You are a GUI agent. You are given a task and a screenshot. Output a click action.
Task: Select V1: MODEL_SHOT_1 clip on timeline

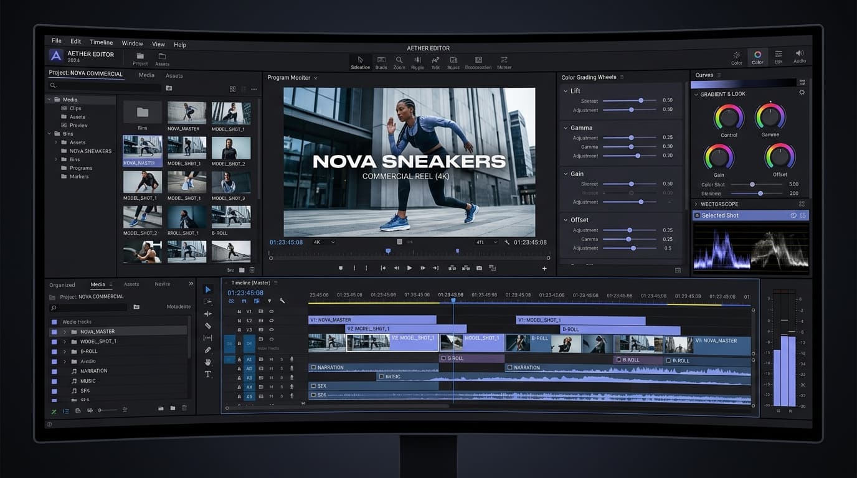580,321
